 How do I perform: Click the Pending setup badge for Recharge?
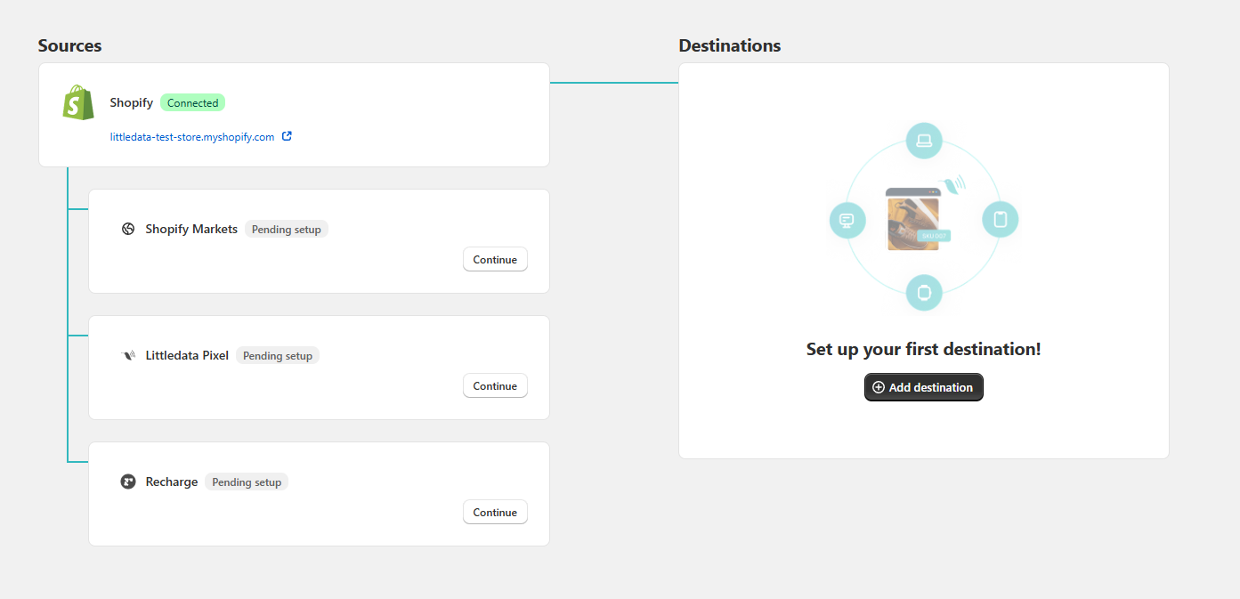tap(247, 482)
